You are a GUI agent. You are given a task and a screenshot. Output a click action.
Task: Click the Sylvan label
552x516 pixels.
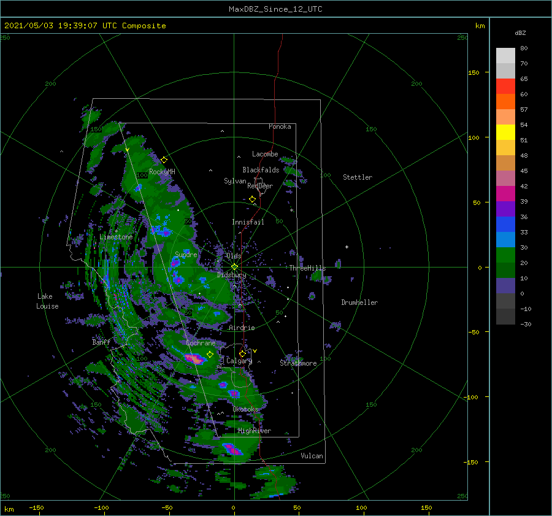click(235, 181)
